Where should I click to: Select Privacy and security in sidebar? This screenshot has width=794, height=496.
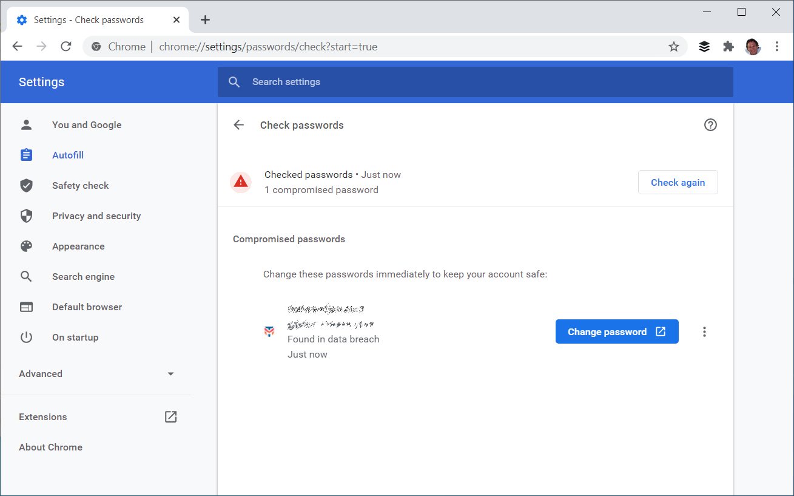point(96,216)
